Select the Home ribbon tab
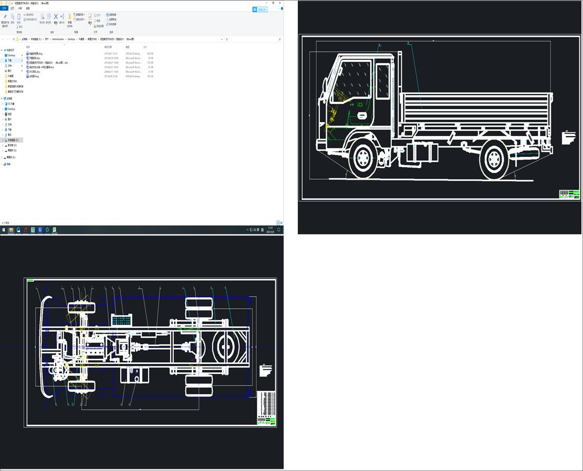Viewport: 583px width, 471px height. pyautogui.click(x=12, y=8)
